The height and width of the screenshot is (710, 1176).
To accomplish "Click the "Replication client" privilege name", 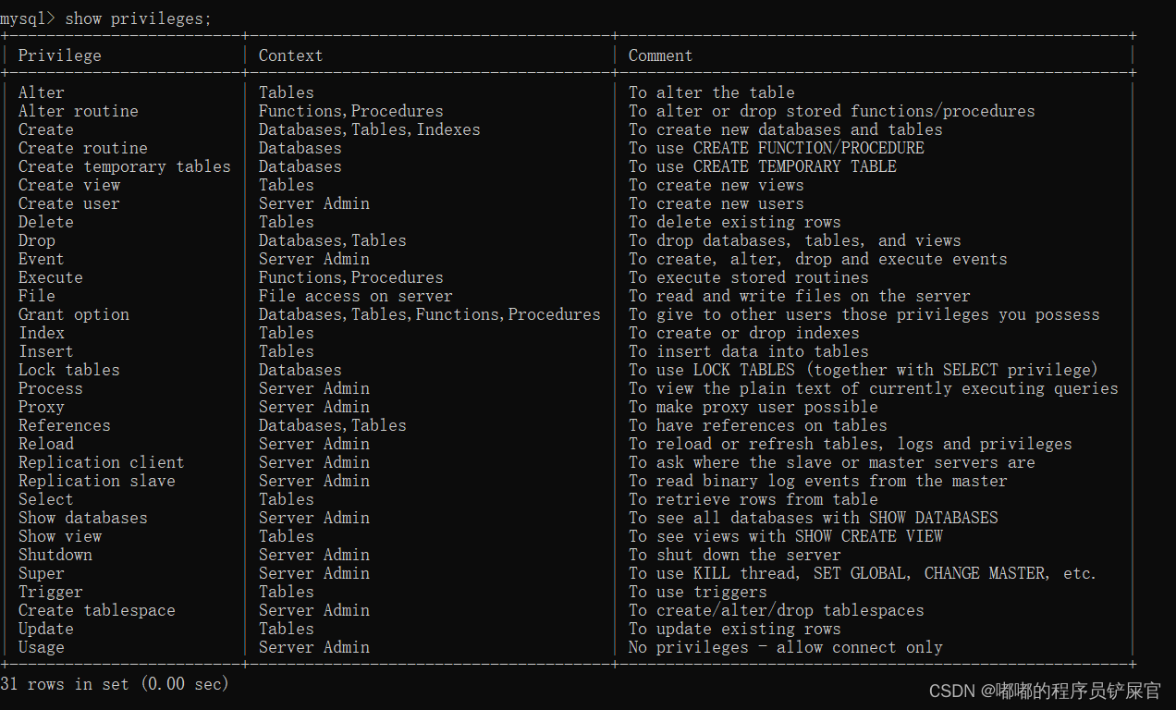I will [101, 462].
